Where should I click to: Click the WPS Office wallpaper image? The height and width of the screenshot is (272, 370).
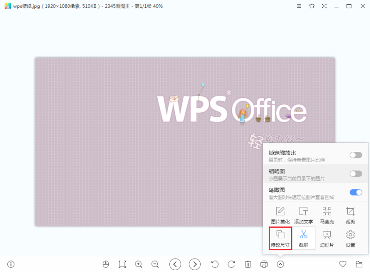click(185, 141)
